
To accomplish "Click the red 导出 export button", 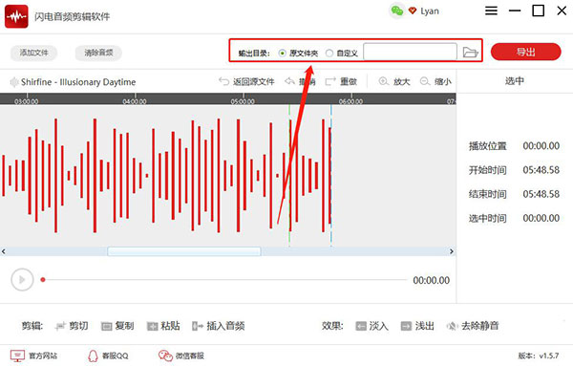I will click(525, 52).
